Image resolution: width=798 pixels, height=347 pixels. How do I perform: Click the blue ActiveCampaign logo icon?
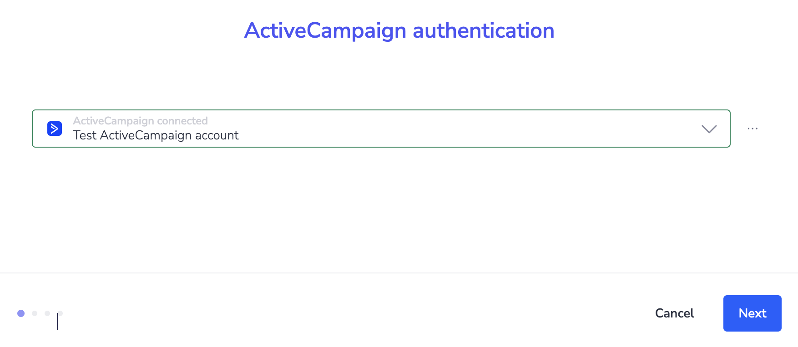(55, 129)
